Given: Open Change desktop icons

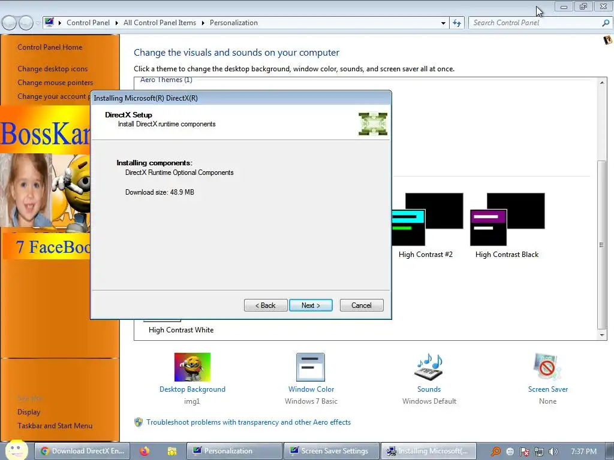Looking at the screenshot, I should tap(53, 68).
